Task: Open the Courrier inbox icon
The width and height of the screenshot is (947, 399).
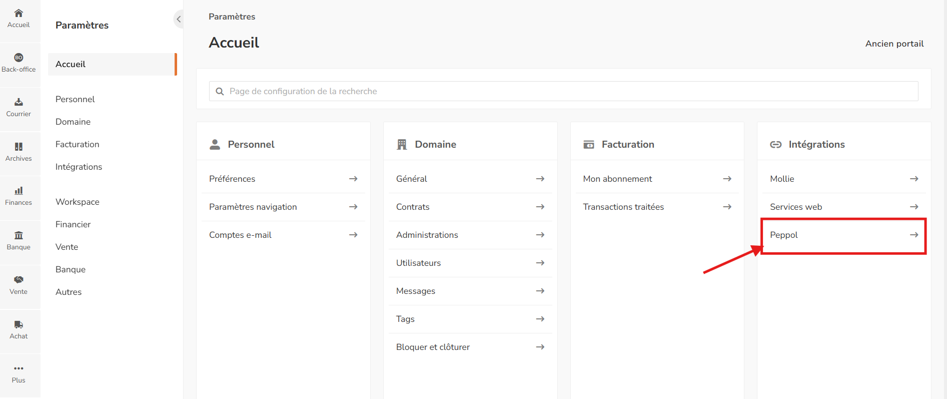Action: coord(19,103)
